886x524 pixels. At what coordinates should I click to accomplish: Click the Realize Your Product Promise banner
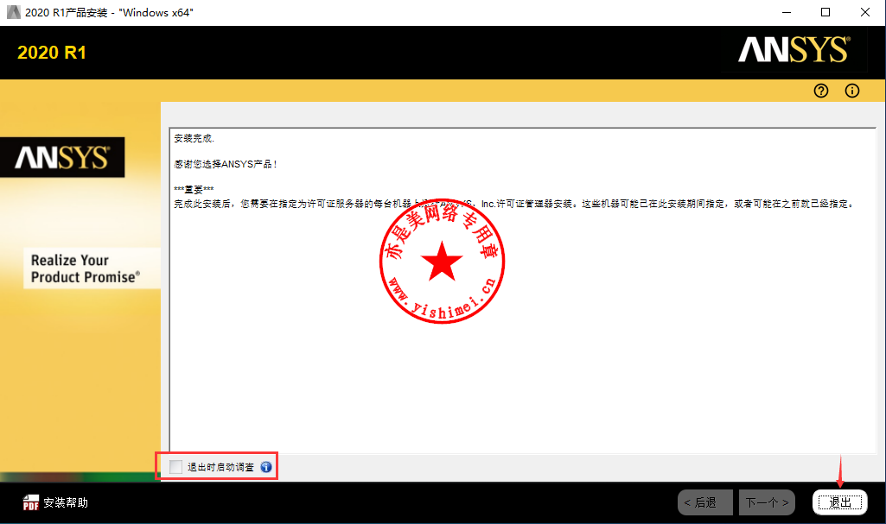(92, 268)
